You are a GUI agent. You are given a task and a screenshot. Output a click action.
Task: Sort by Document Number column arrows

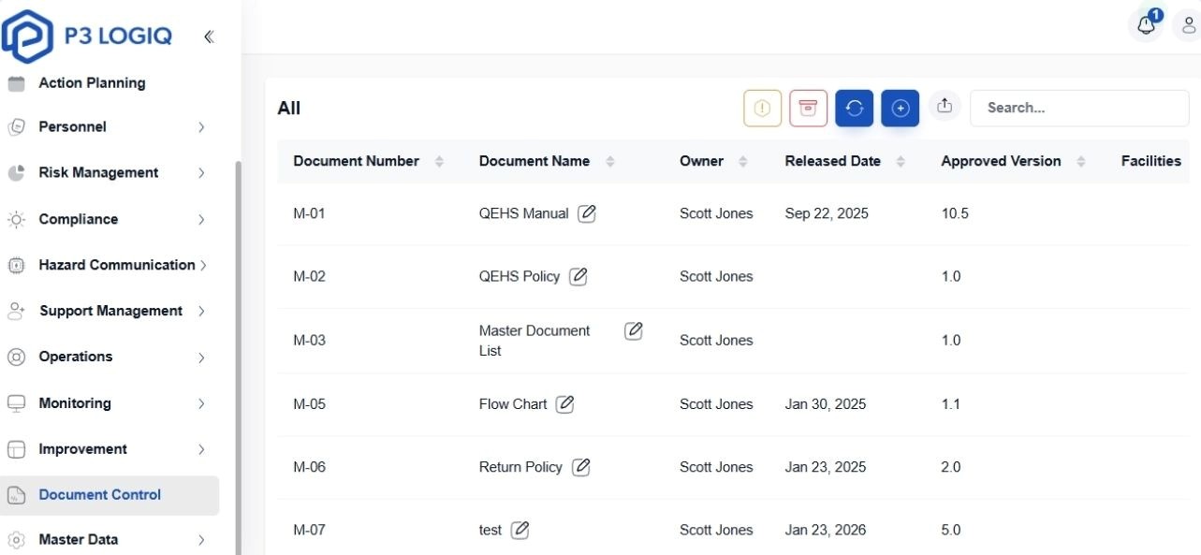(x=439, y=161)
